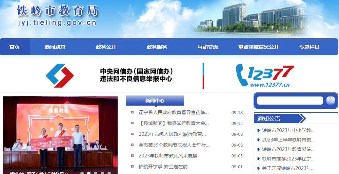Open notice 2023年上半年铁岭市教...
Image resolution: width=339 pixels, height=174 pixels.
tap(288, 140)
